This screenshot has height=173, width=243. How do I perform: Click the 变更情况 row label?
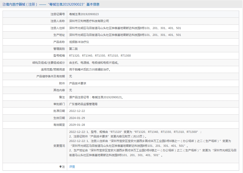59,146
